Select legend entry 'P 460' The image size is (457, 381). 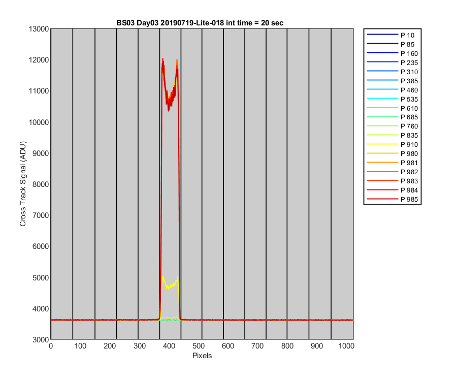[392, 90]
